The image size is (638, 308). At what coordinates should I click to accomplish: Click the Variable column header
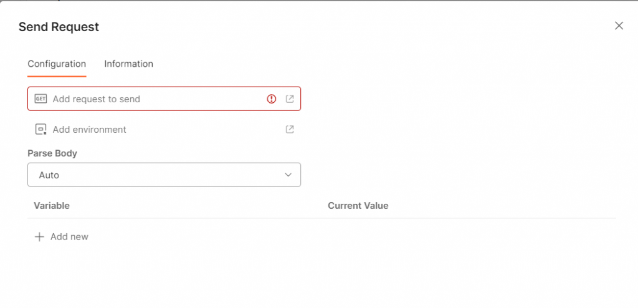pos(52,205)
